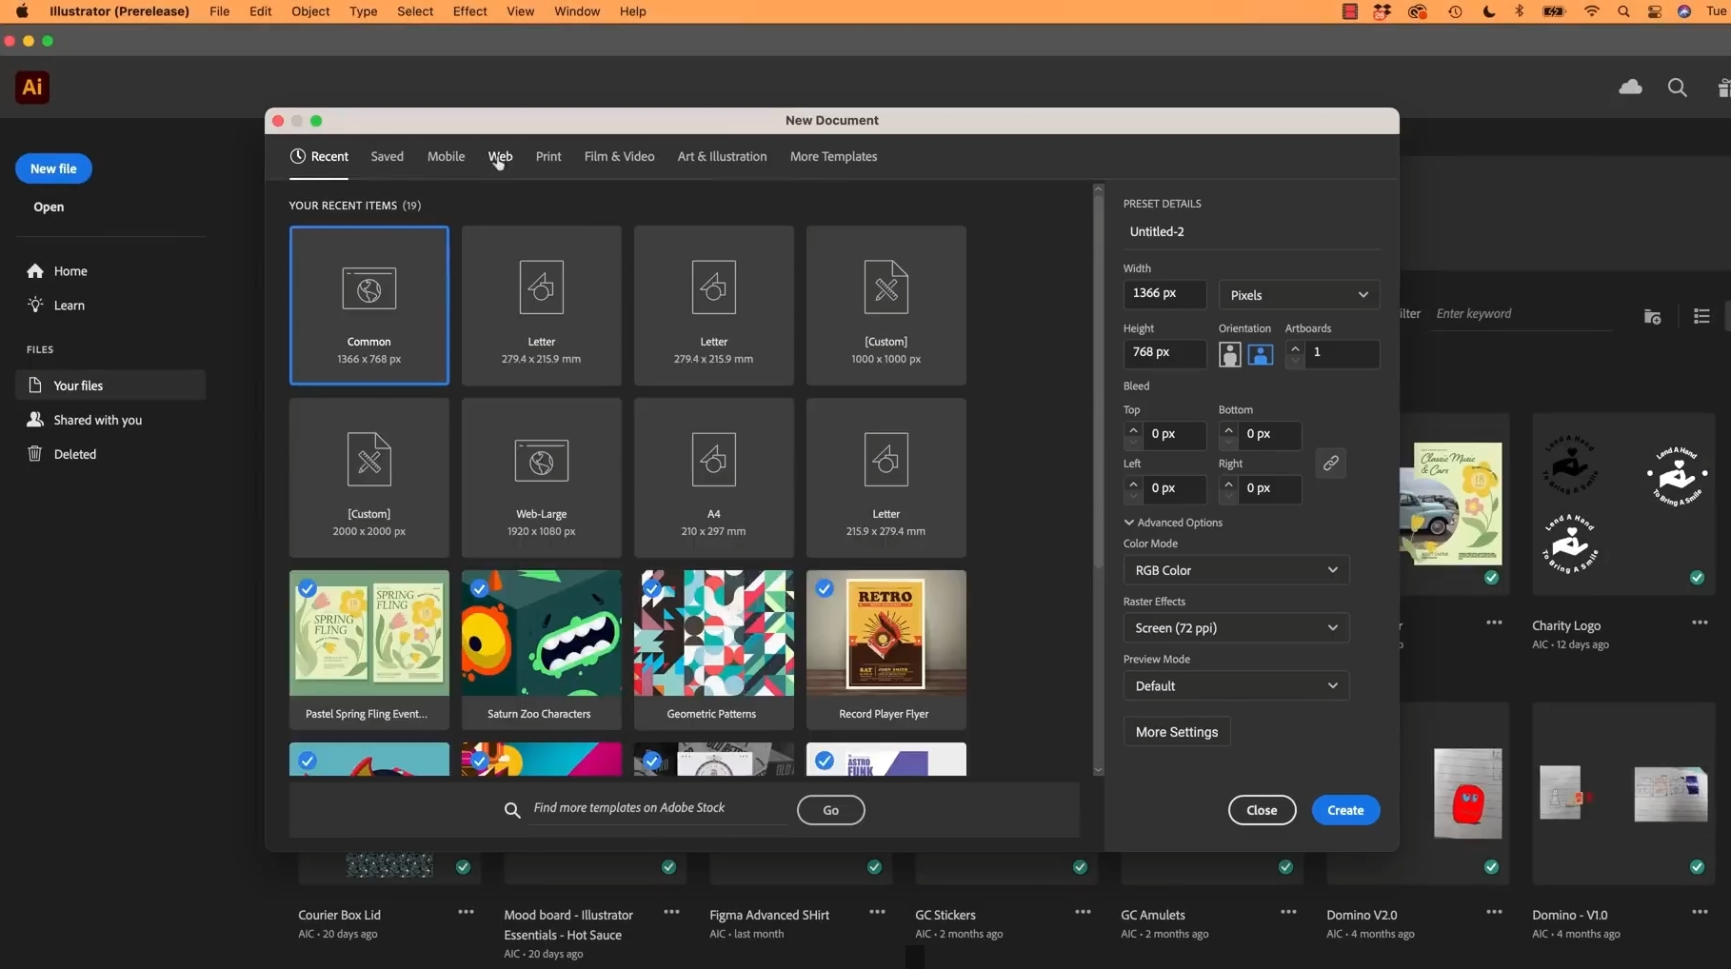Collapse the Advanced Options section
Viewport: 1731px width, 969px height.
pos(1173,523)
